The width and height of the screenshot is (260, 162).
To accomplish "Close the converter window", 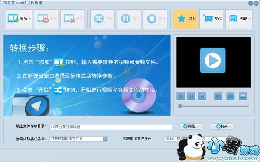I will (x=256, y=3).
